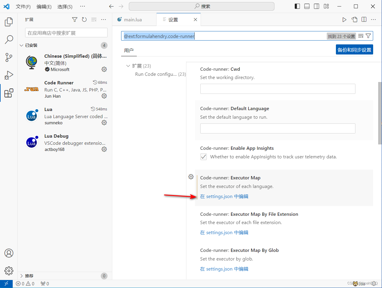Open remote window indicator in status bar
This screenshot has height=288, width=382.
[x=6, y=284]
